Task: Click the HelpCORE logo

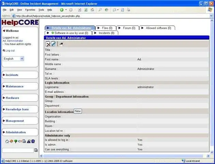Action: point(20,22)
